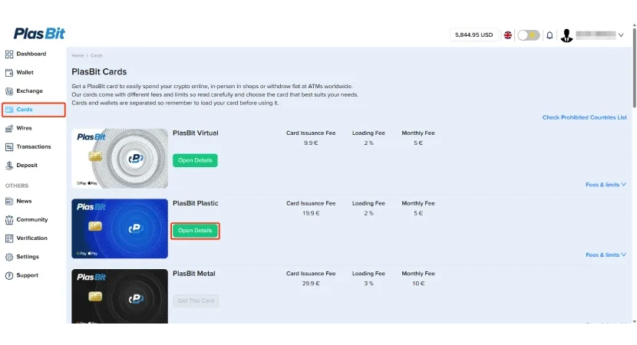Click the PlasBit Cards page heading
637x345 pixels.
click(99, 72)
